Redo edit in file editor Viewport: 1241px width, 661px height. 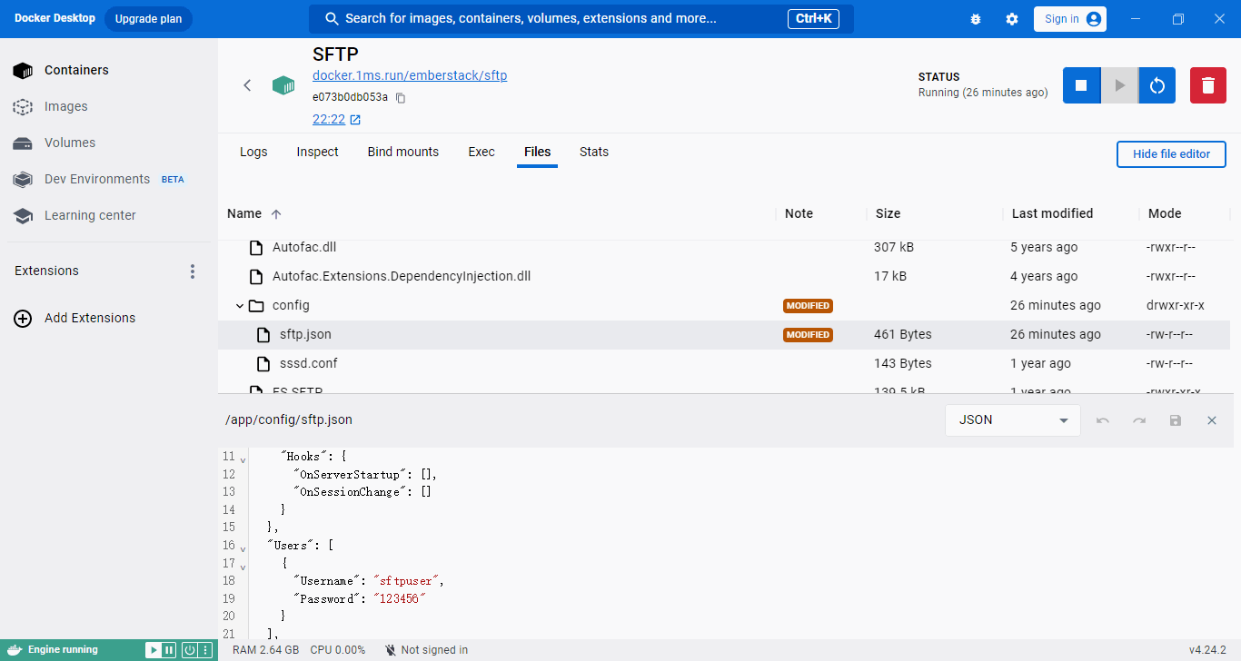tap(1139, 420)
